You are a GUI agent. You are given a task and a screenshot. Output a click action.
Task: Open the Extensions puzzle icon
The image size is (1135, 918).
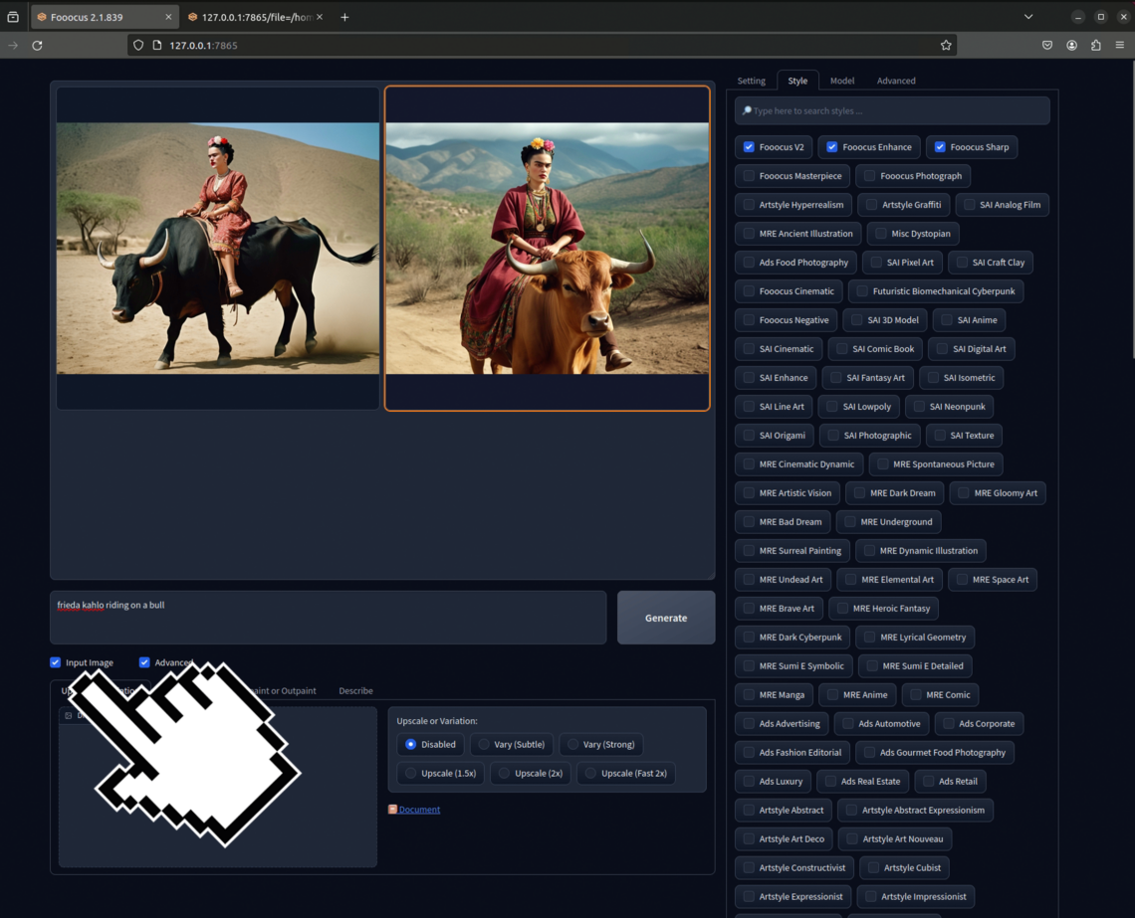pos(1096,45)
